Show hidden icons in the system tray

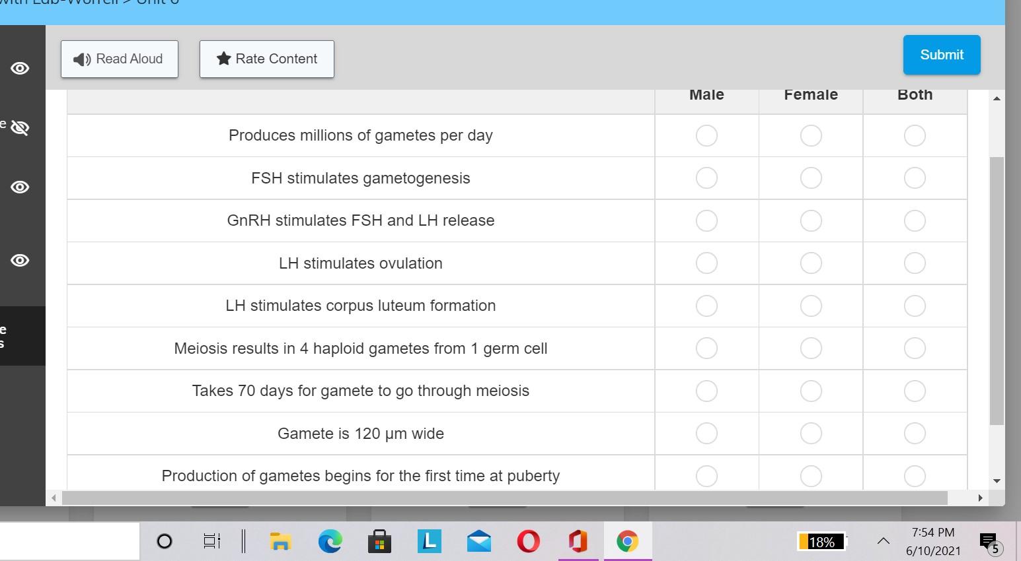(883, 541)
